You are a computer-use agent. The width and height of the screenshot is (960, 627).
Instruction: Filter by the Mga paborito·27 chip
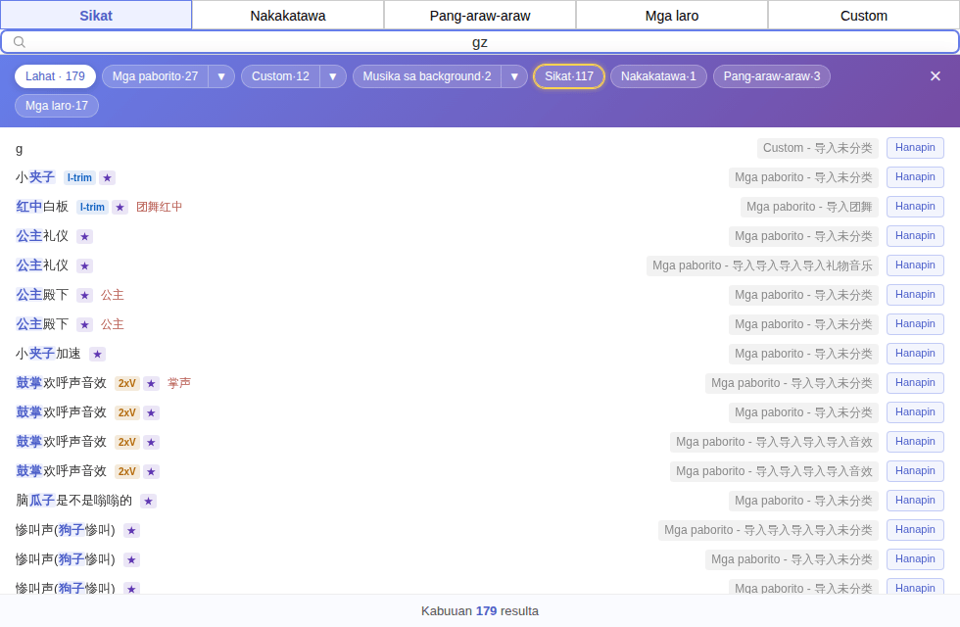point(156,76)
